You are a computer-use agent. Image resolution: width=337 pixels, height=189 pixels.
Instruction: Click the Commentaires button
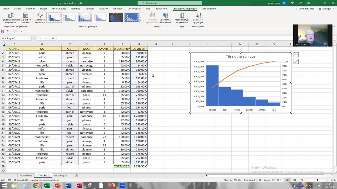pos(305,9)
